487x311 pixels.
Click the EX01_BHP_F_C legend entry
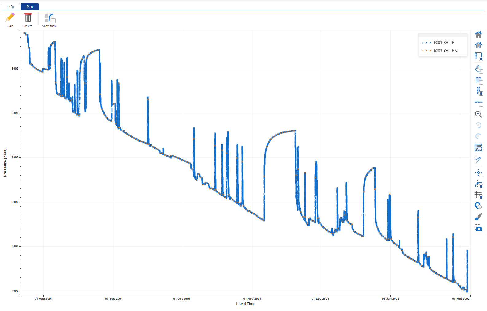pyautogui.click(x=446, y=51)
